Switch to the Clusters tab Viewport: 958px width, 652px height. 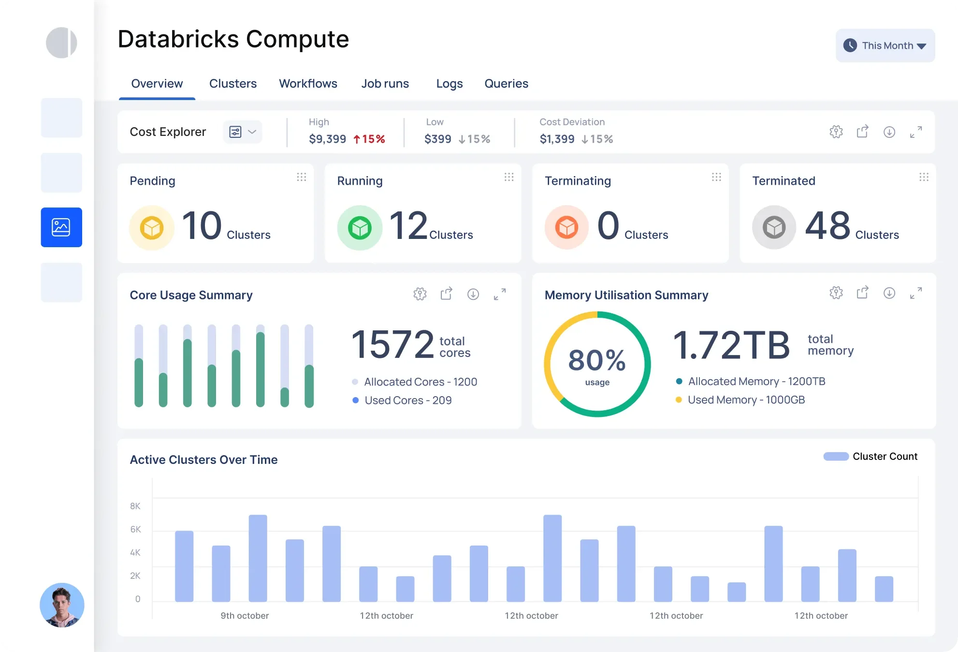coord(232,84)
